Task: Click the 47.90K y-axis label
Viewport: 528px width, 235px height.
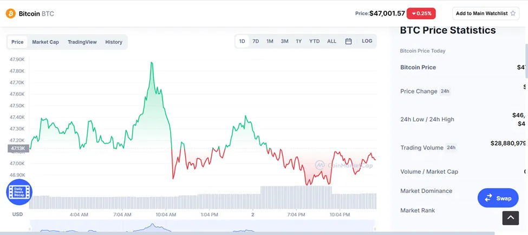Action: pos(17,60)
